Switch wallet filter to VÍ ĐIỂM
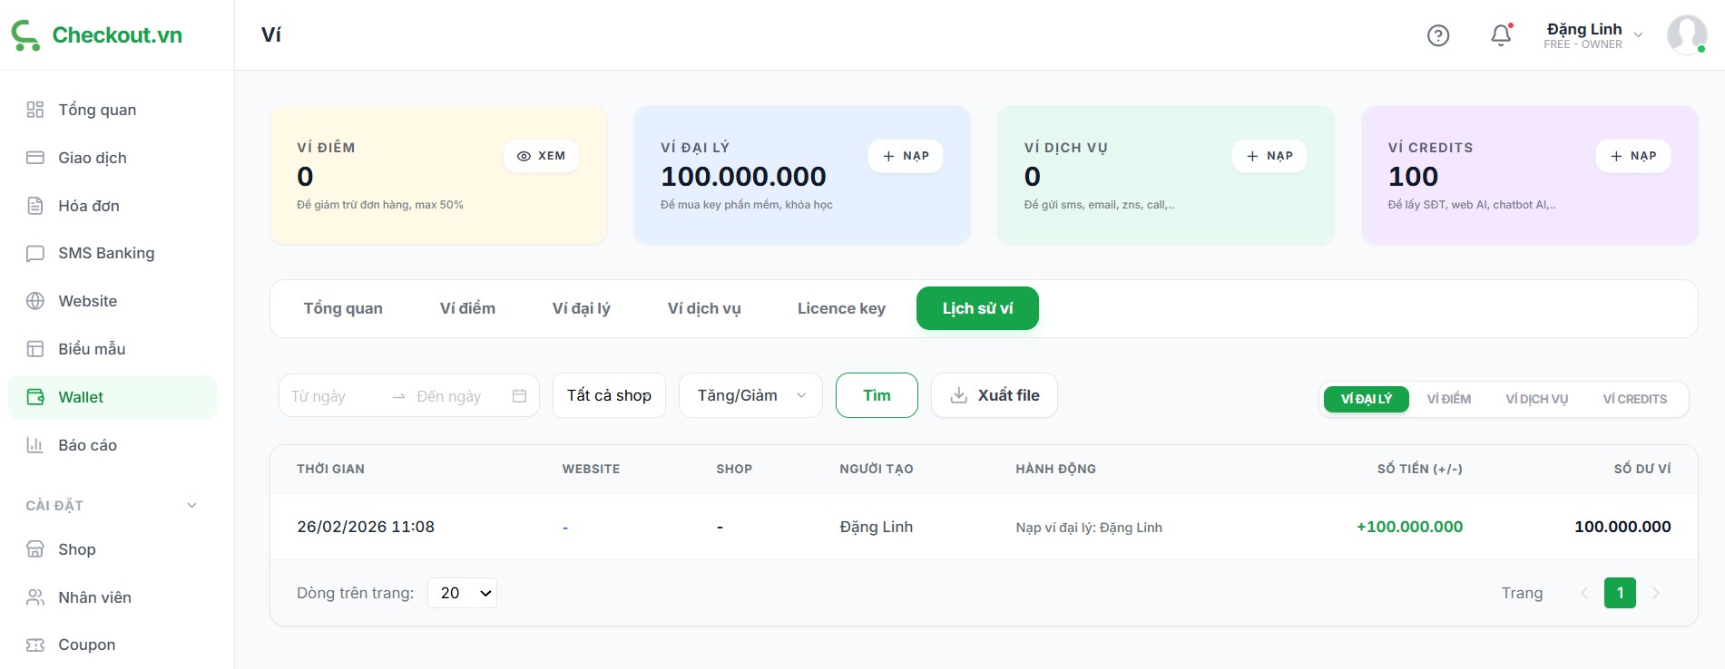The image size is (1725, 669). (1448, 399)
